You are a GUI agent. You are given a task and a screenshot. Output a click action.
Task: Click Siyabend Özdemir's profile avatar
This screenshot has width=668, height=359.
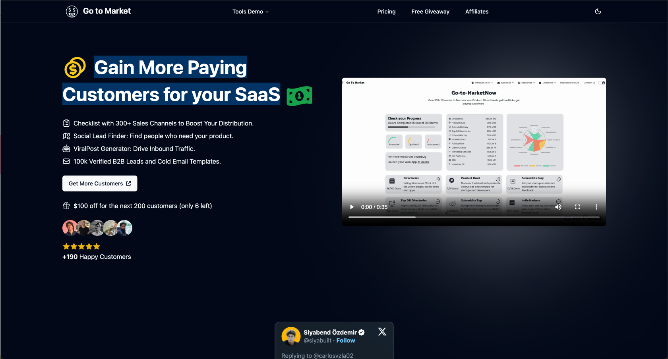(x=291, y=336)
